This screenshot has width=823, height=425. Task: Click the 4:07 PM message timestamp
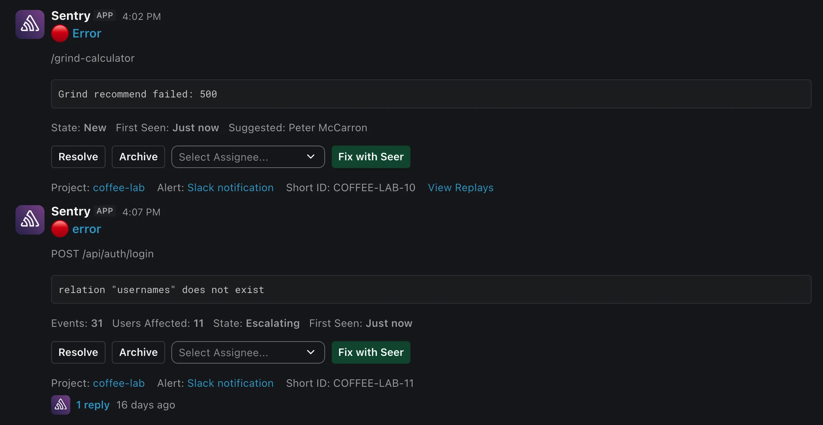142,212
